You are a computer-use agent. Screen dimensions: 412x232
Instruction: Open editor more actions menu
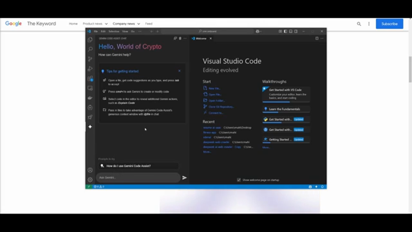coord(322,38)
